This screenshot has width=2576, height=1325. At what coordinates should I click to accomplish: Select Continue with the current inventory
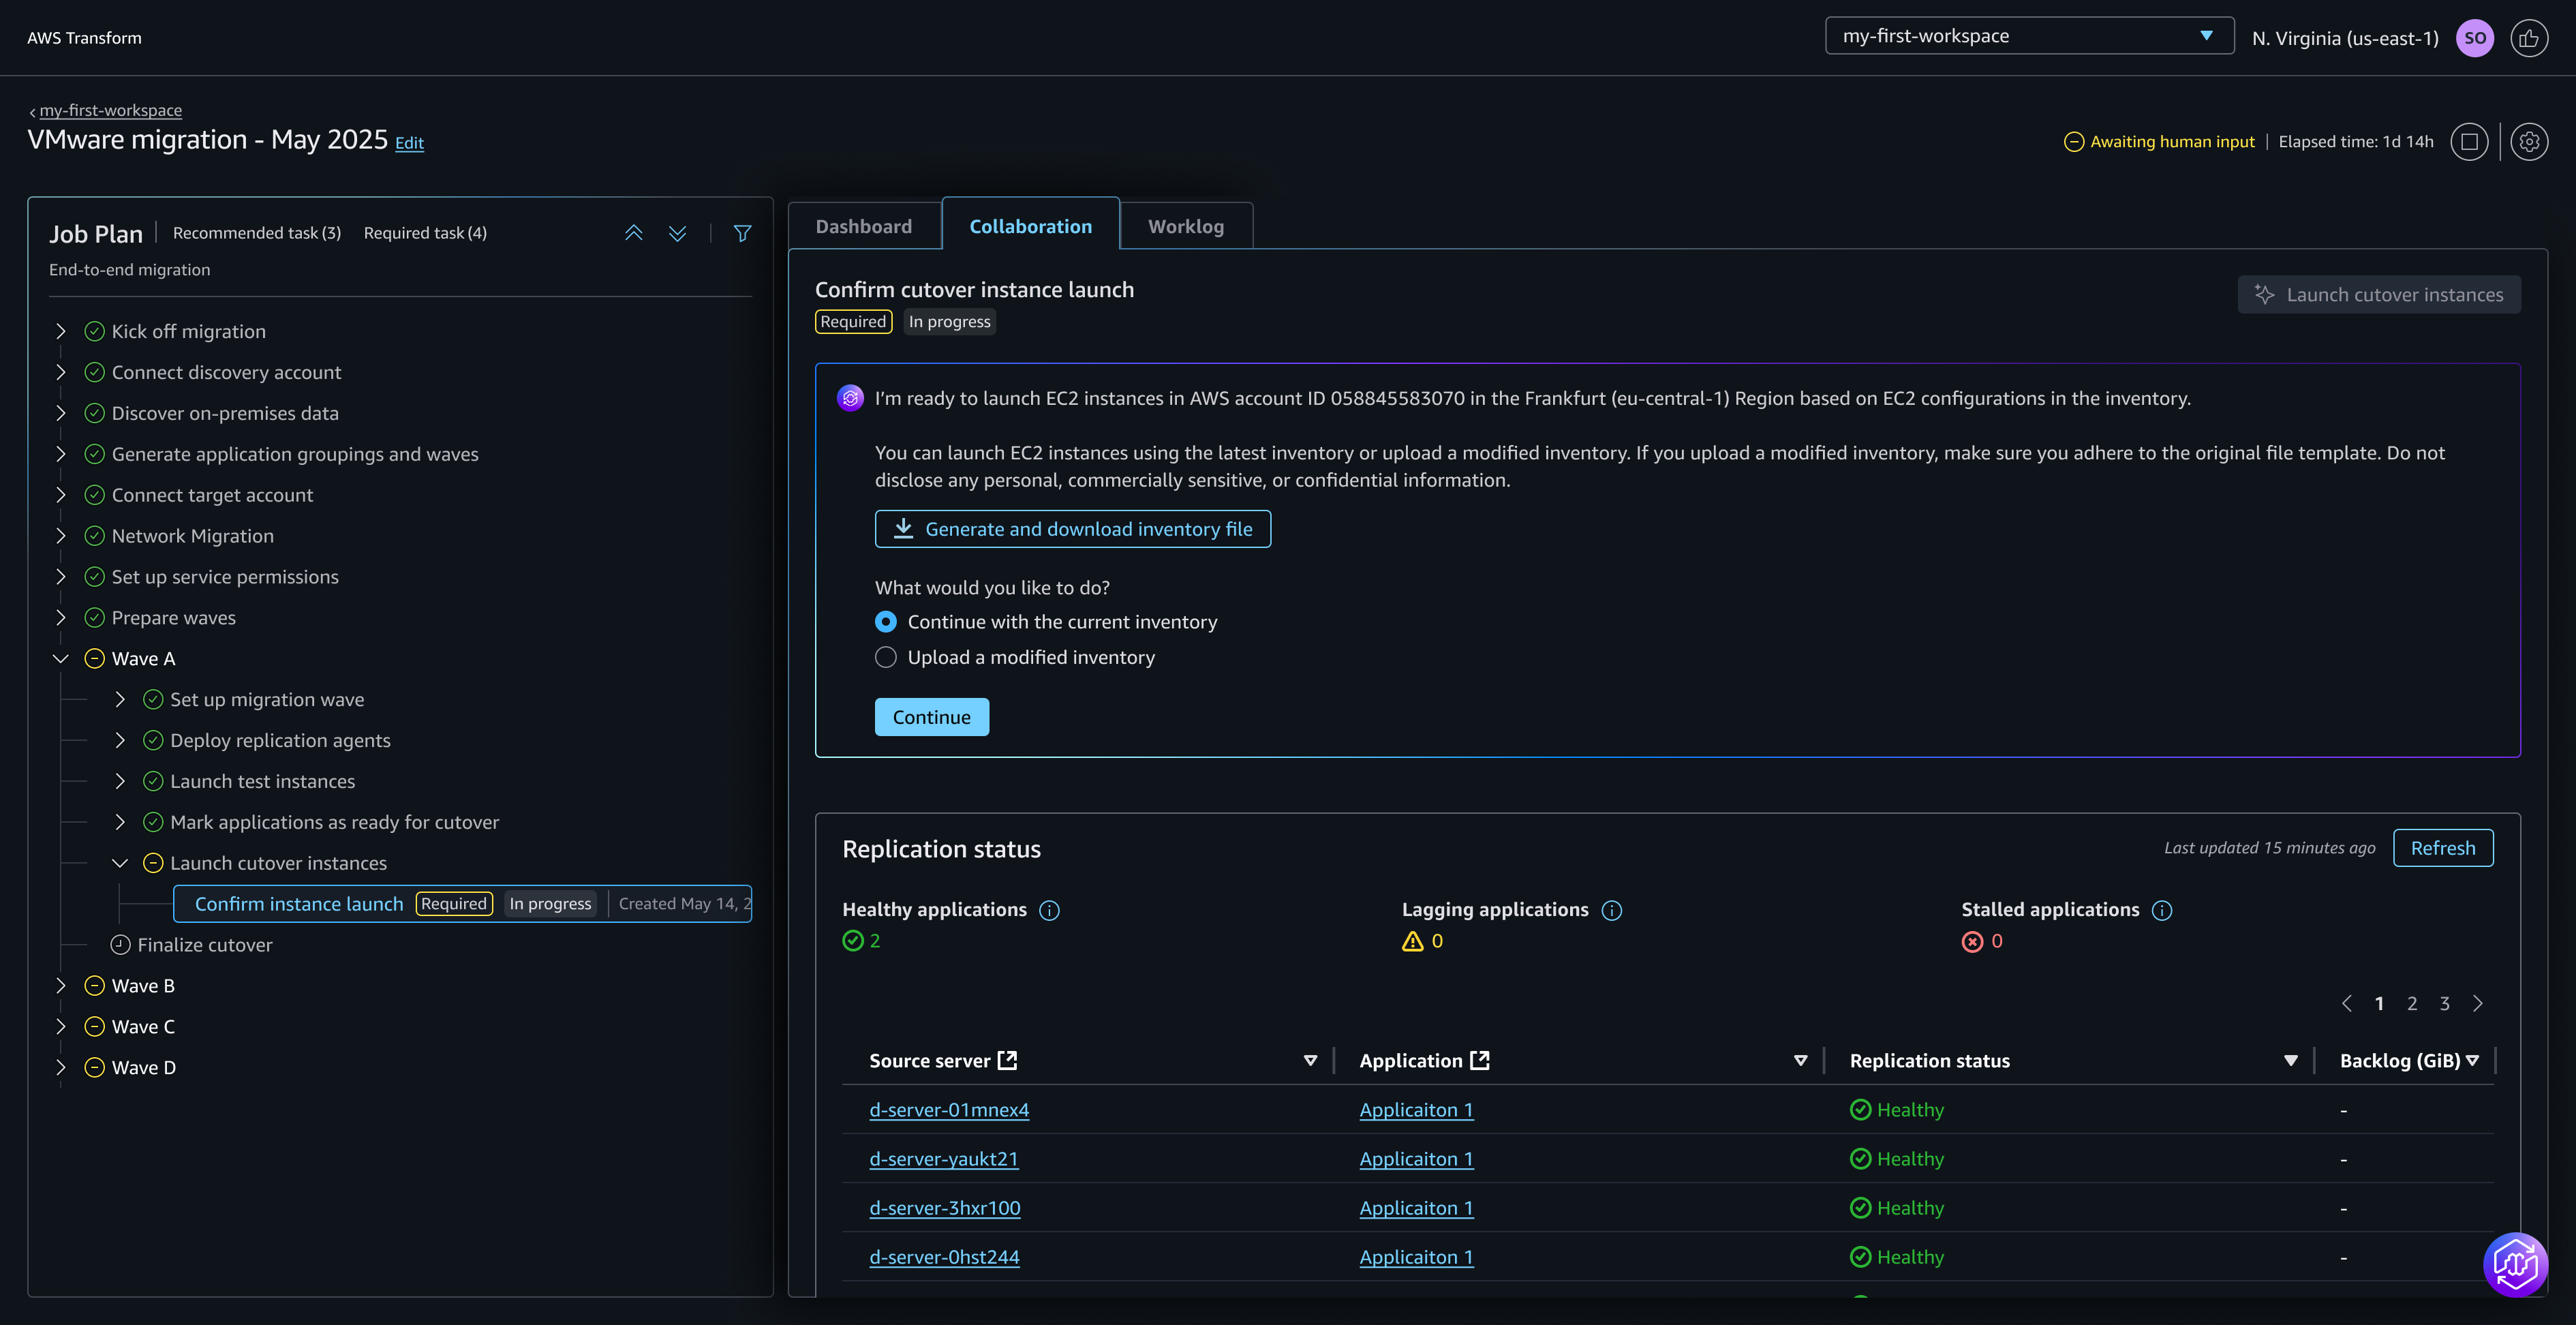pos(886,622)
